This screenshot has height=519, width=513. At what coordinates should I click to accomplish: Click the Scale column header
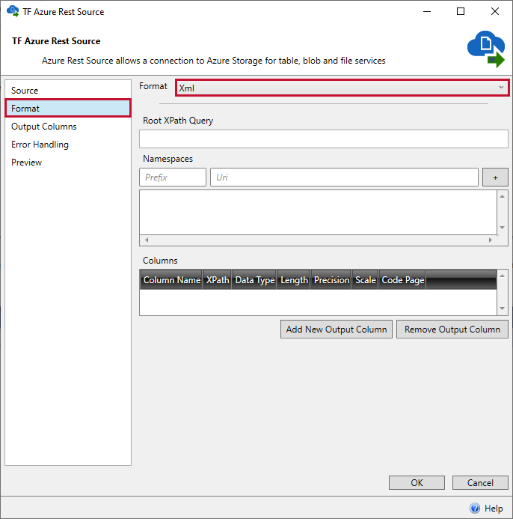(x=365, y=280)
